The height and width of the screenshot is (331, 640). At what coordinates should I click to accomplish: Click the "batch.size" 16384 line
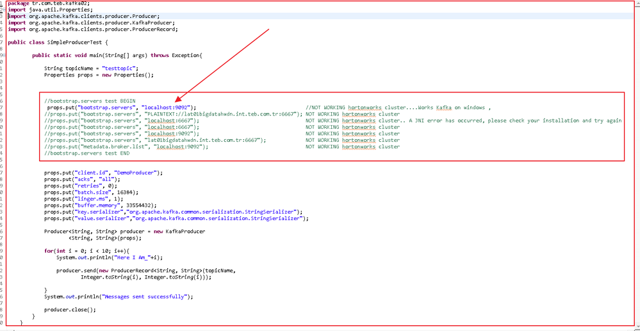coord(92,192)
